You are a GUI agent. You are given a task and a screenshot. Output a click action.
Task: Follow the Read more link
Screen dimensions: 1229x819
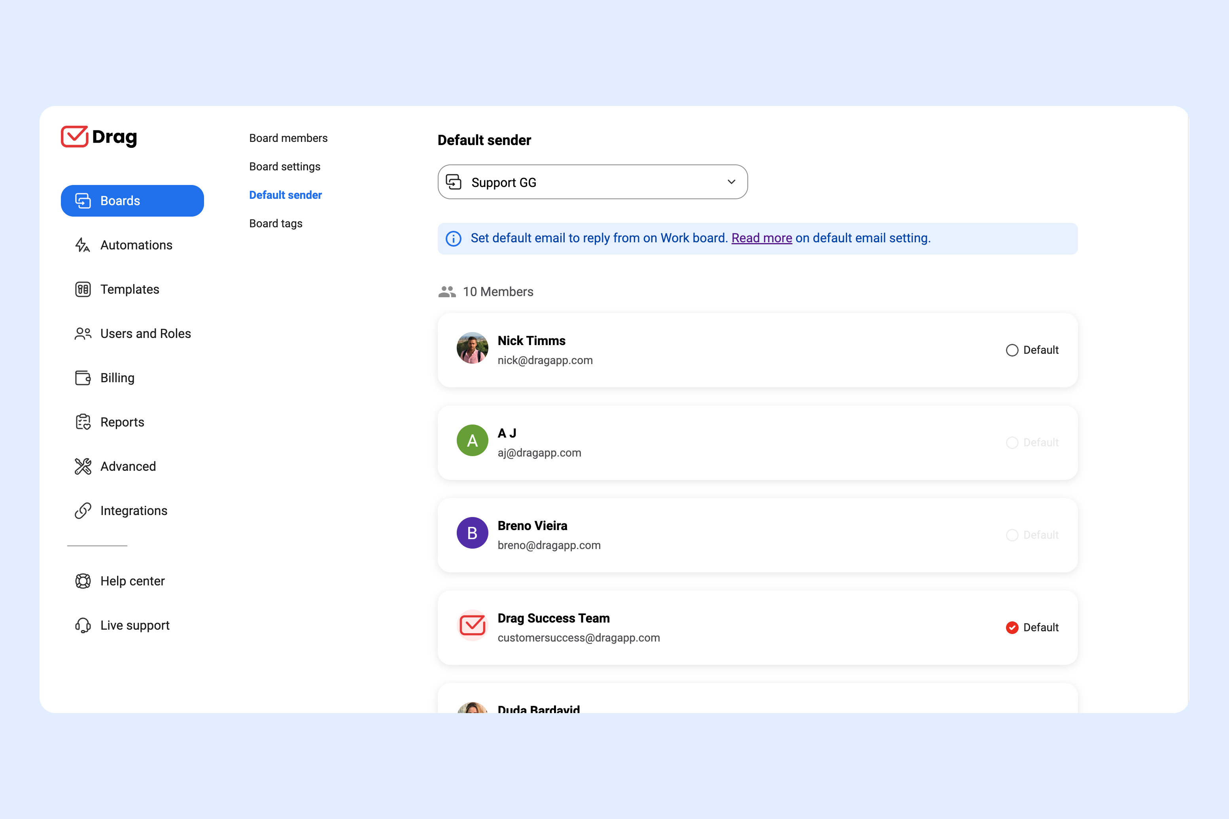pos(762,238)
